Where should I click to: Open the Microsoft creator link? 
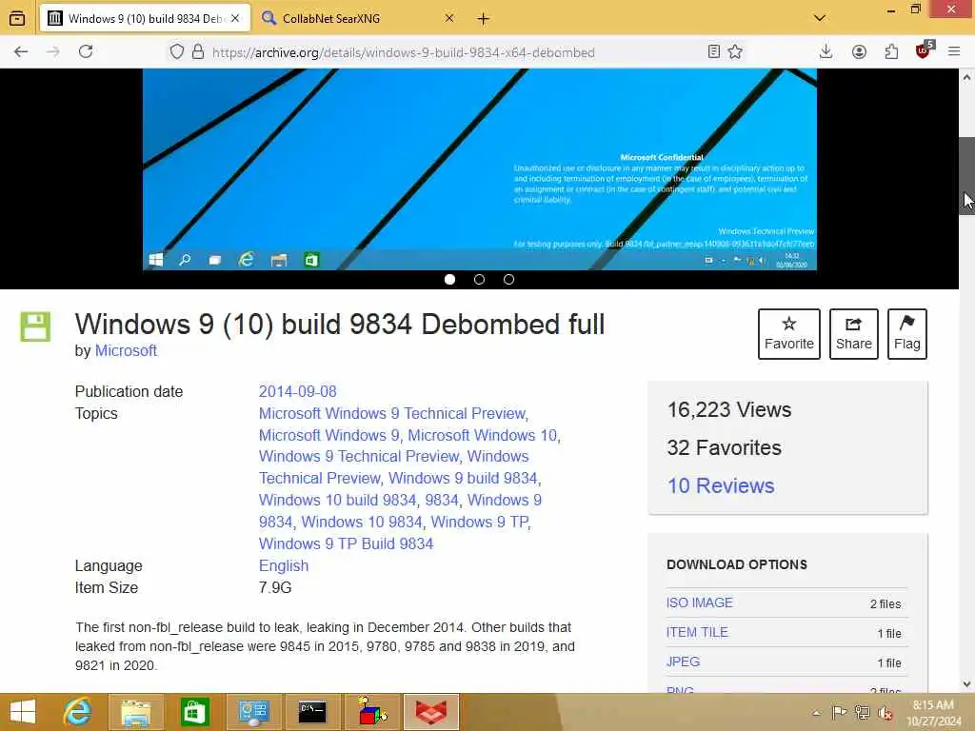click(x=126, y=350)
